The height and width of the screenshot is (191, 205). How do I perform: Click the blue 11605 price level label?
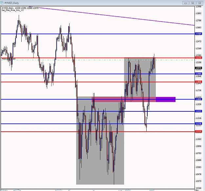pyautogui.click(x=198, y=99)
